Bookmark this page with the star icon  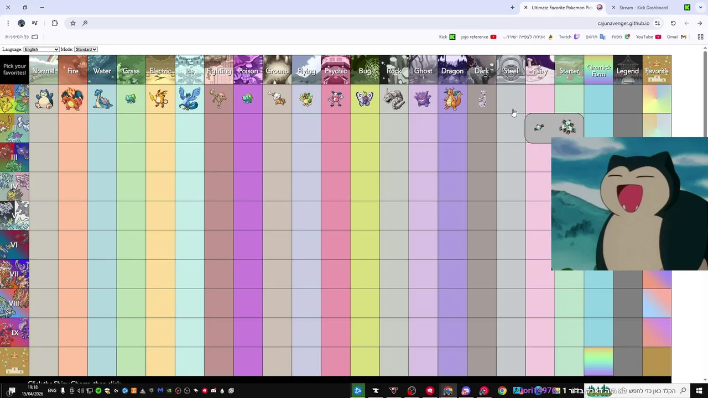(72, 23)
